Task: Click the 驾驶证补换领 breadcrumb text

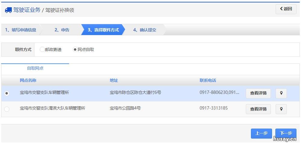Action: tap(60, 10)
